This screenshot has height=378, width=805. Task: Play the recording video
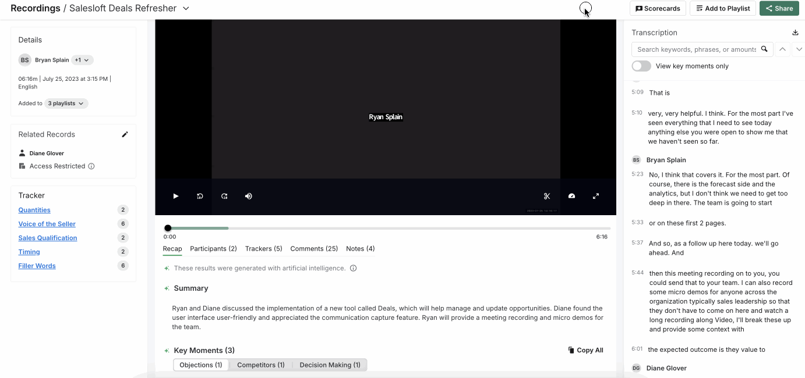tap(175, 197)
